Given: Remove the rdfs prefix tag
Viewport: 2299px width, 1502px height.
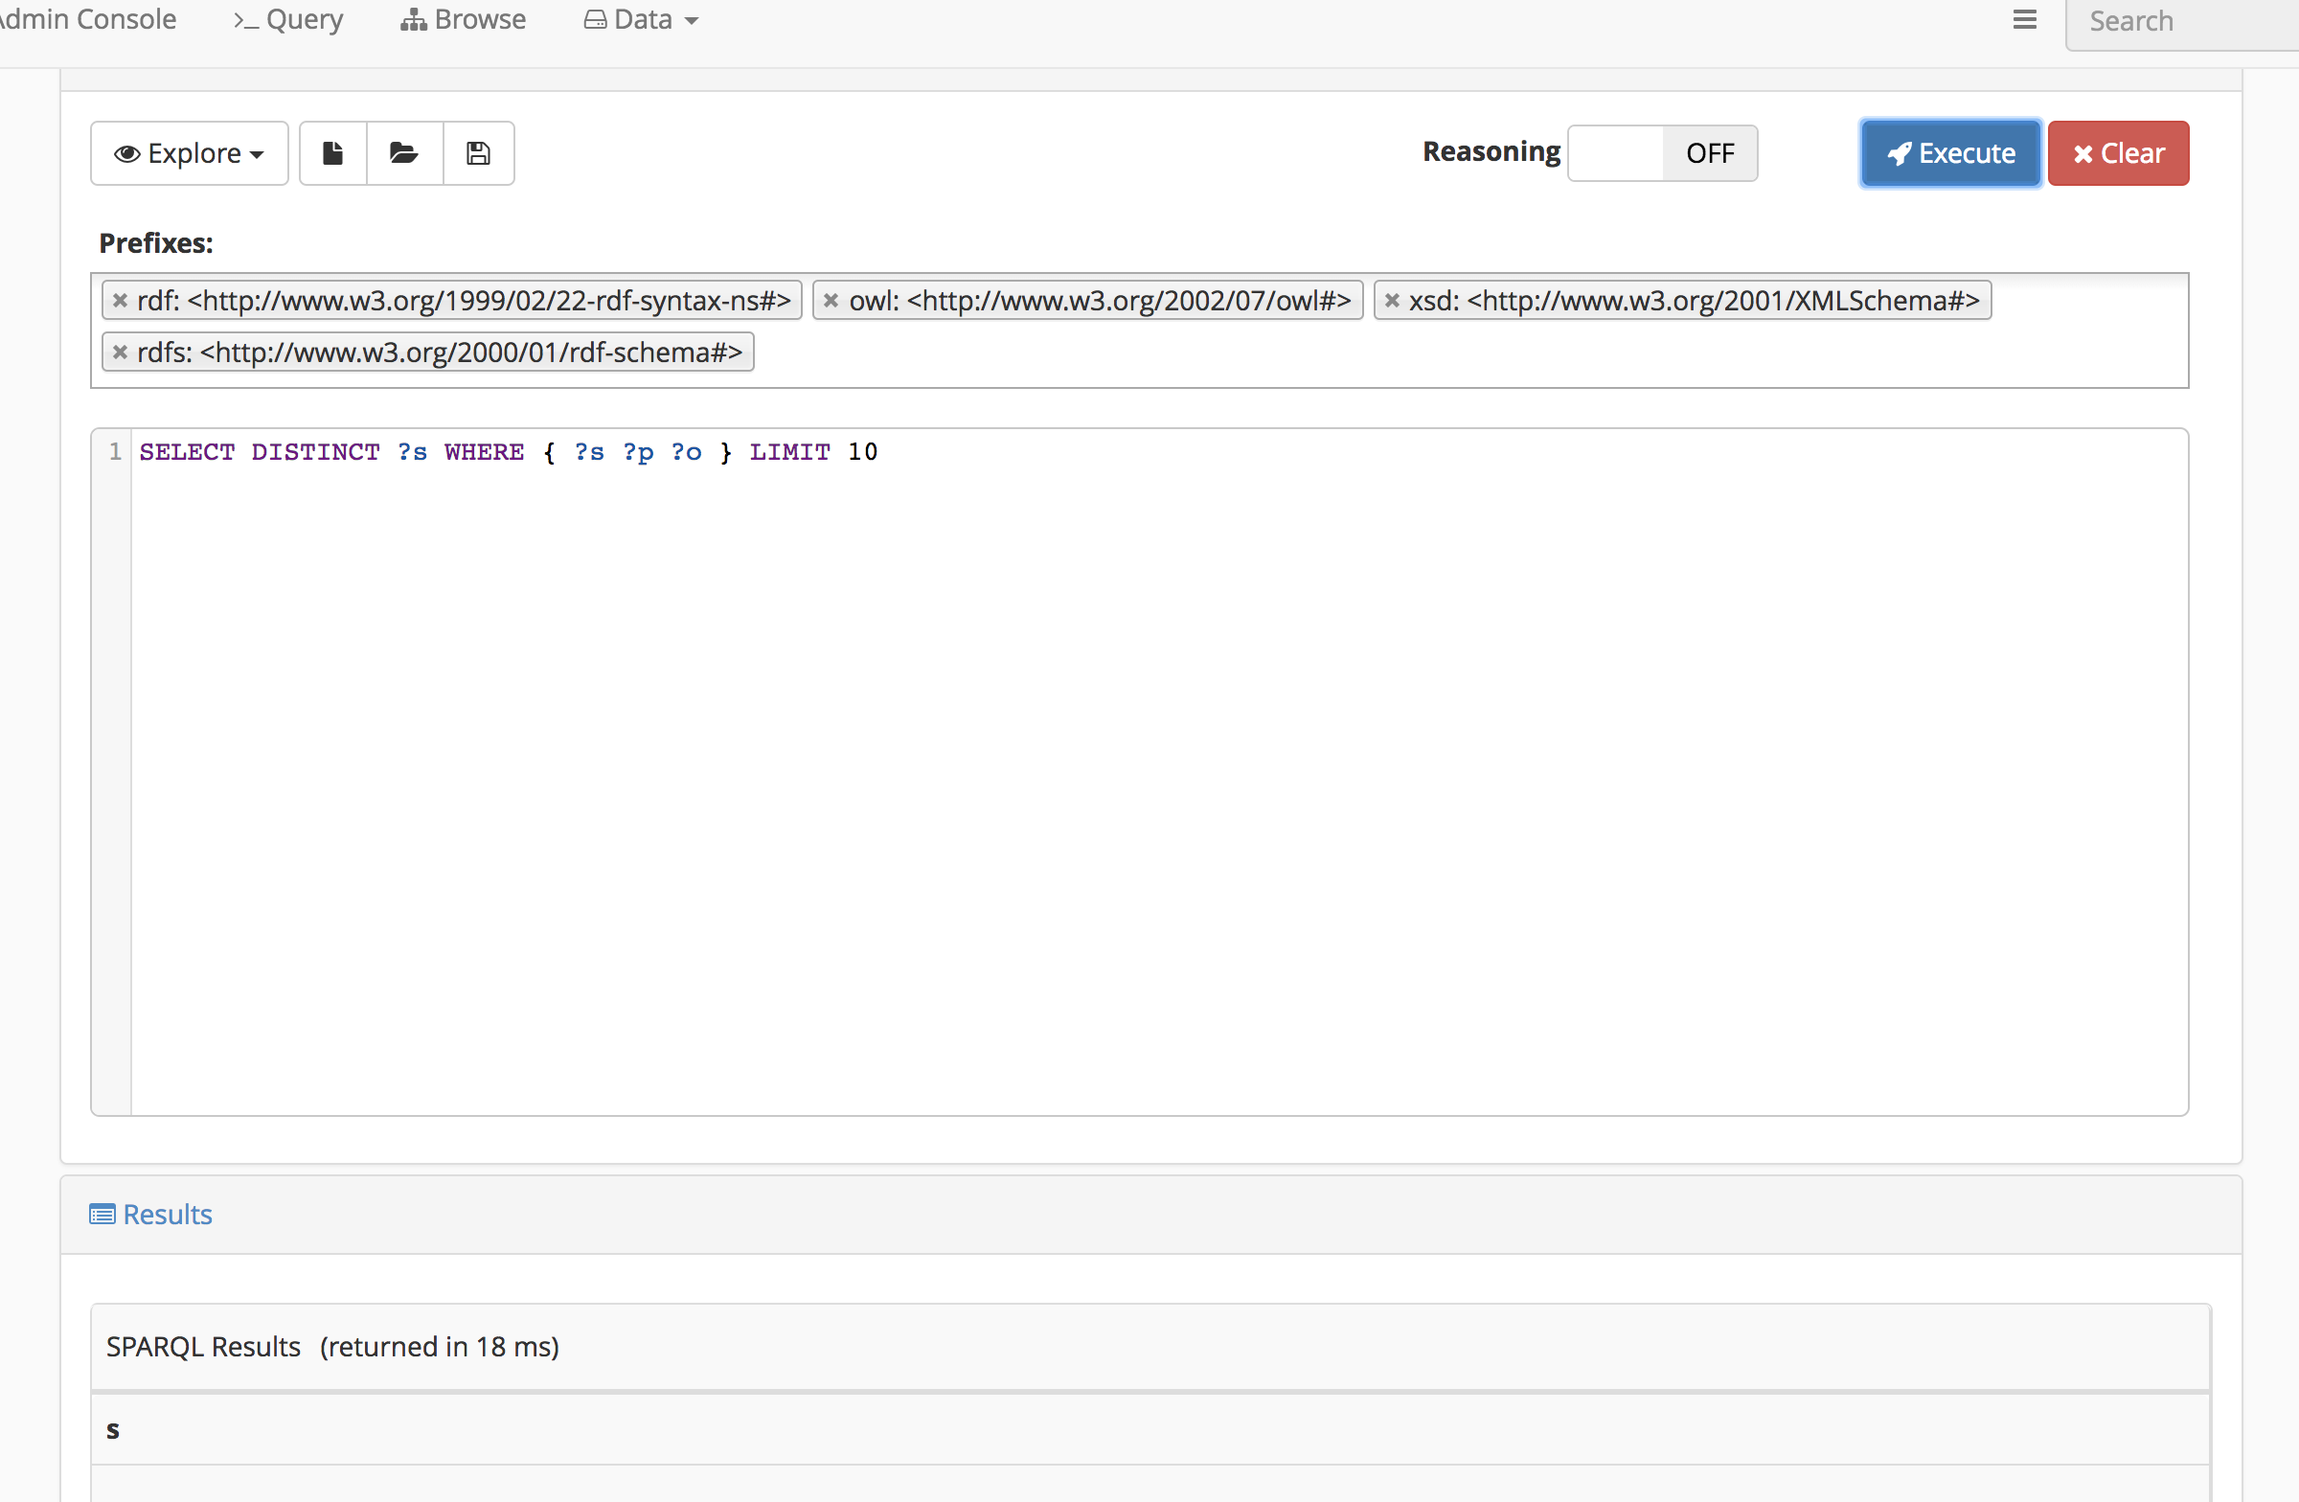Looking at the screenshot, I should [x=120, y=353].
